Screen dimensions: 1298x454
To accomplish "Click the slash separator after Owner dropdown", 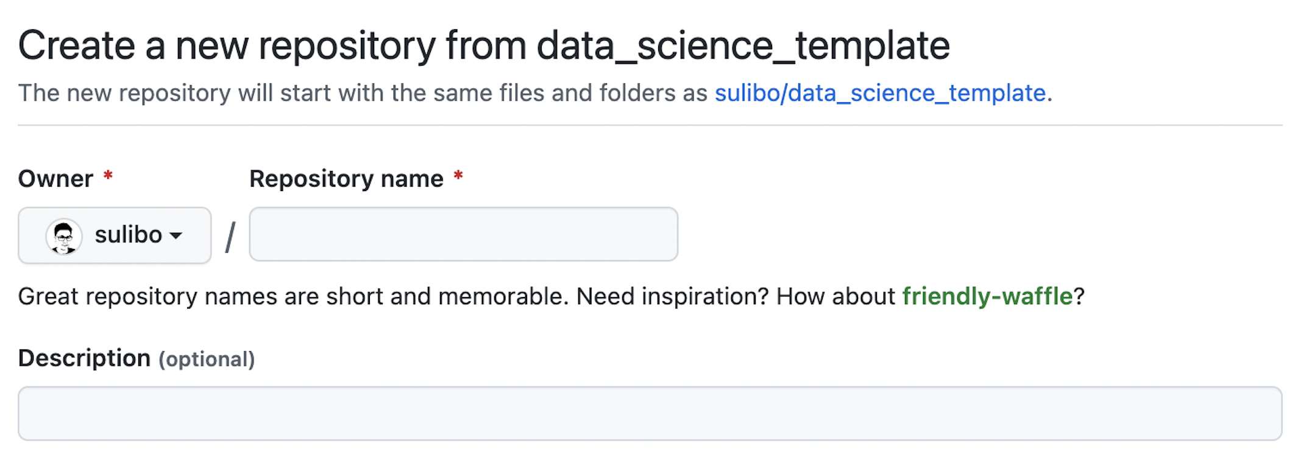I will click(x=230, y=236).
